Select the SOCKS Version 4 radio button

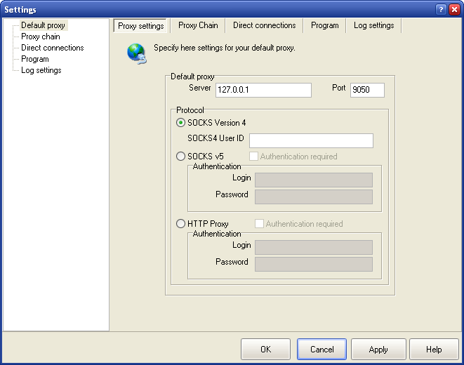(181, 123)
